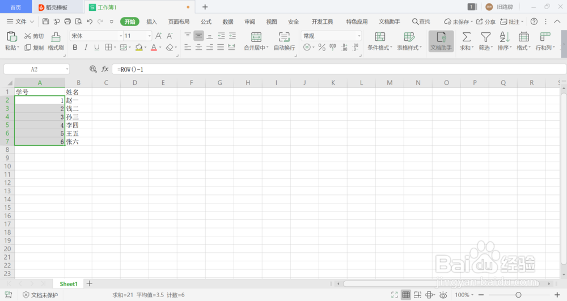
Task: Decrease font size with smaller A icon
Action: click(169, 36)
